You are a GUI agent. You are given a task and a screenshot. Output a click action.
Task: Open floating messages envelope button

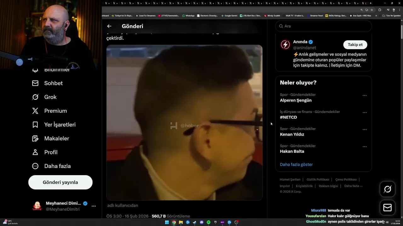tap(388, 208)
